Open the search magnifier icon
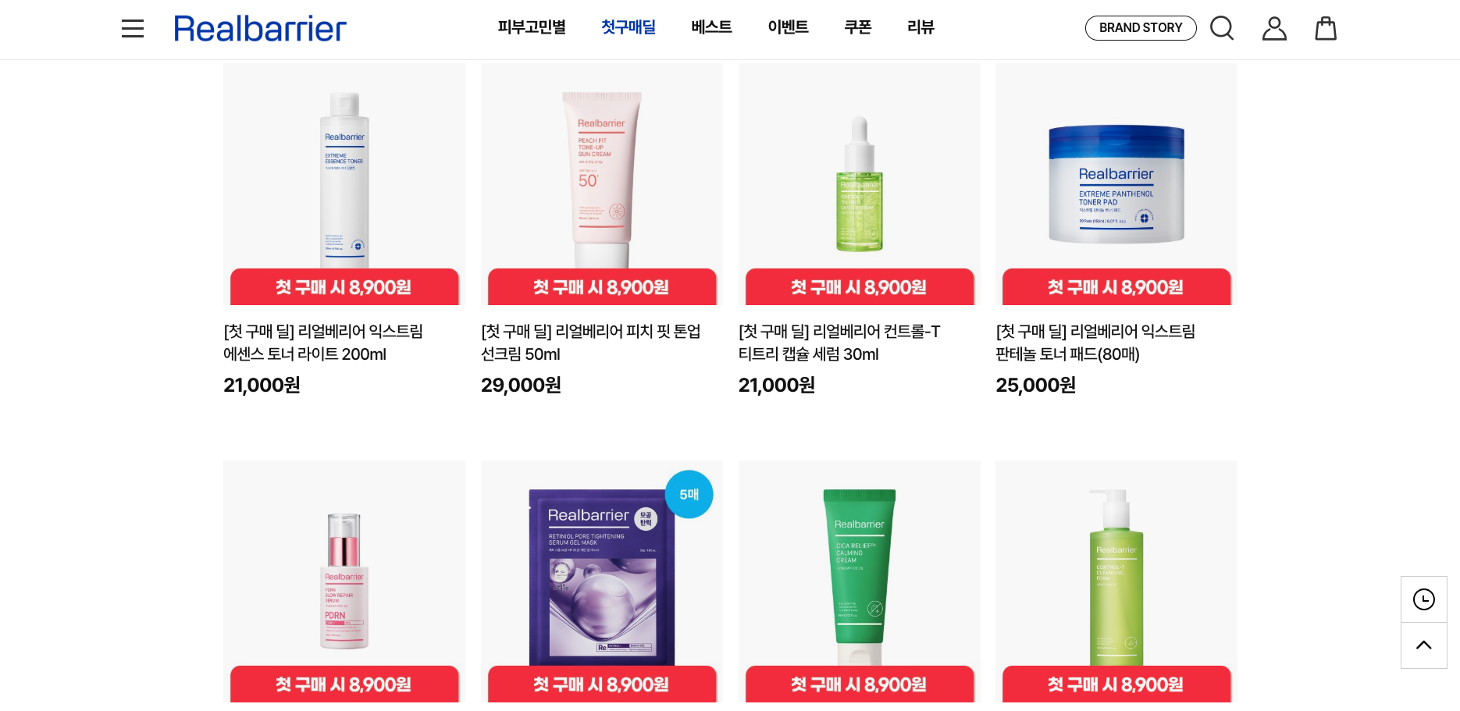The width and height of the screenshot is (1460, 711). (x=1222, y=28)
